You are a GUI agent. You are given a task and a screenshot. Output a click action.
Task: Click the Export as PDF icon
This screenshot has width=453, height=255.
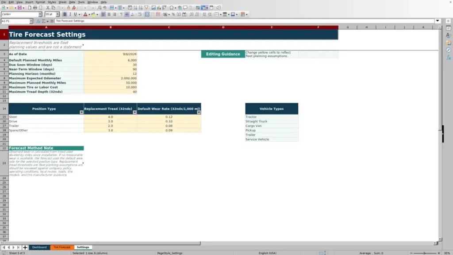[x=30, y=8]
